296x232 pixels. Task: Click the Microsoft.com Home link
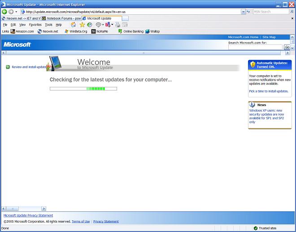(x=243, y=37)
